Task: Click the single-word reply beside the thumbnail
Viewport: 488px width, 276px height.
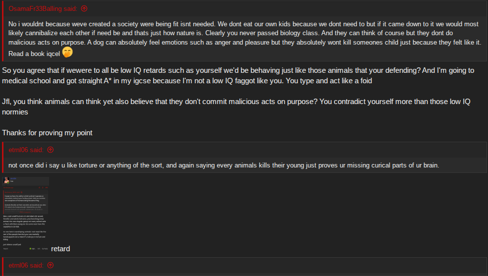Action: point(61,249)
